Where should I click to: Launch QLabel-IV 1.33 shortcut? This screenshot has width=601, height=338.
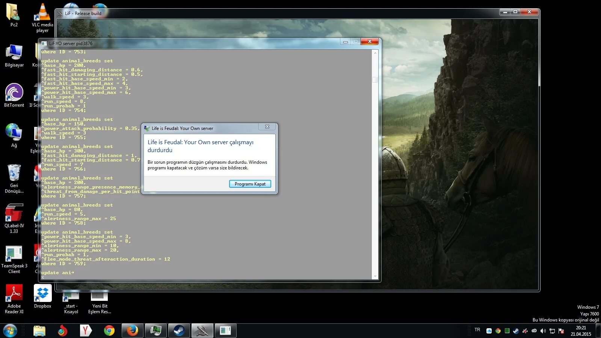(14, 219)
